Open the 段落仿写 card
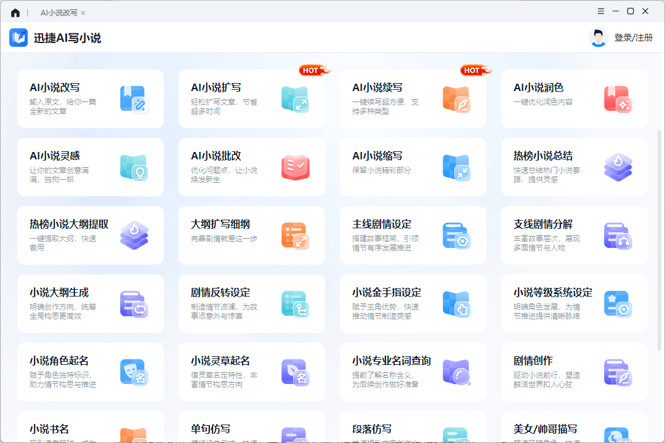 click(413, 427)
